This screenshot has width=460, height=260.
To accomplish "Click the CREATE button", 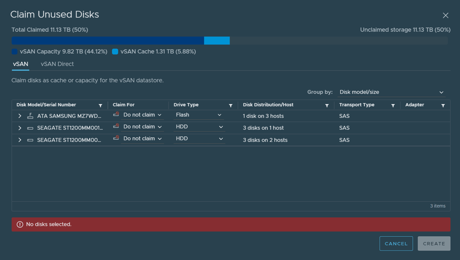I will 434,243.
